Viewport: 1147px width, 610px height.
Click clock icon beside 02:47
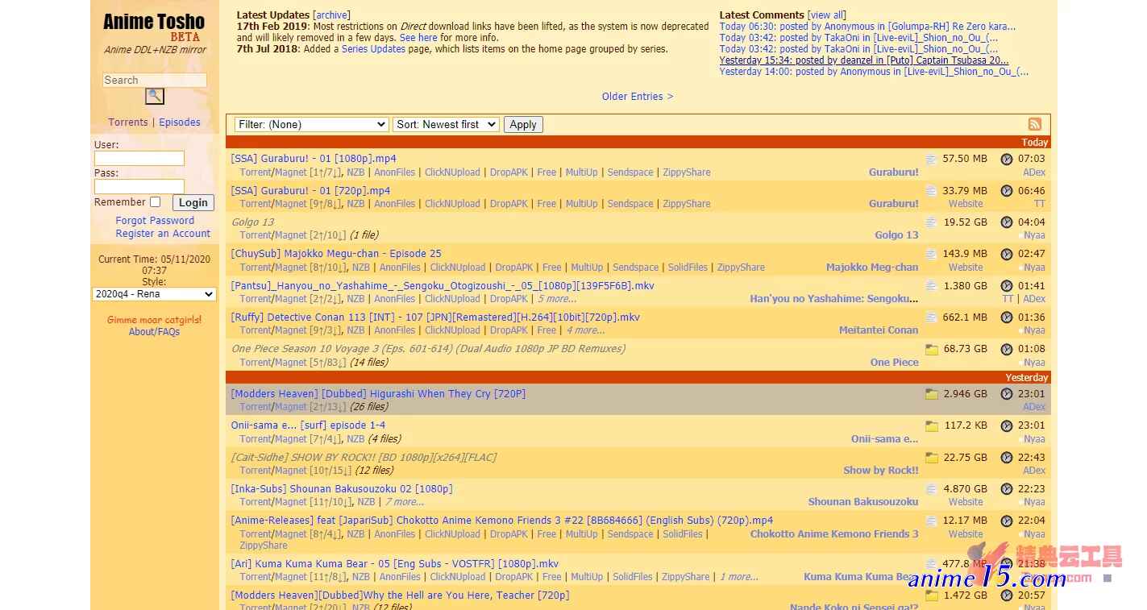coord(1007,255)
